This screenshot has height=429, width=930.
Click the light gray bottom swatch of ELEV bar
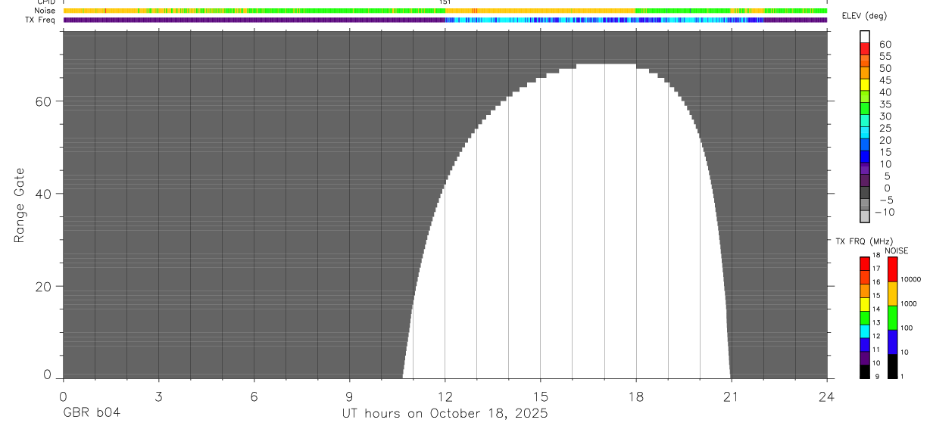(865, 216)
